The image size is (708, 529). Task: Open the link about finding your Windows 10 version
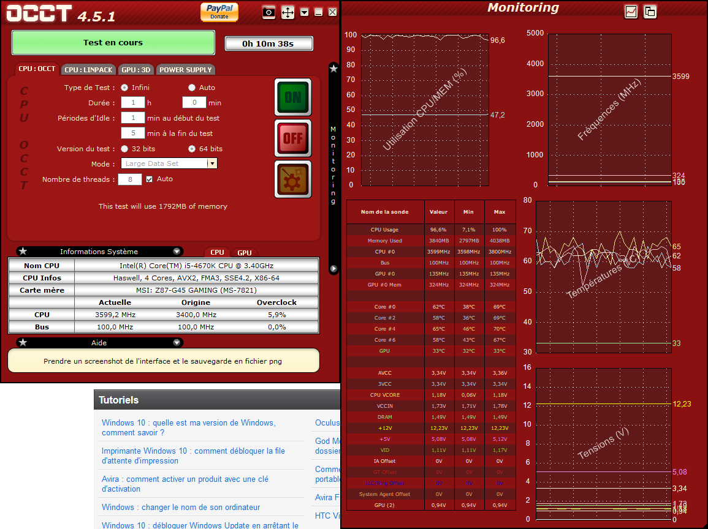tap(188, 427)
